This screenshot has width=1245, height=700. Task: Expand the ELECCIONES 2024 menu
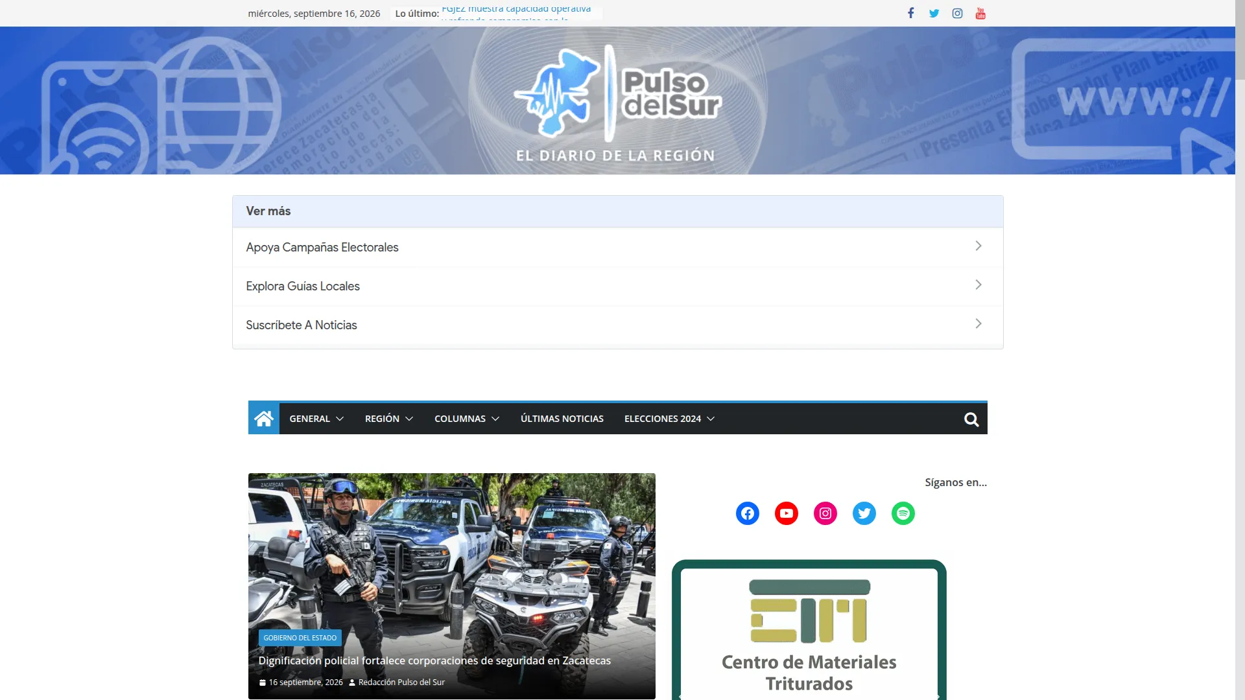click(x=669, y=419)
